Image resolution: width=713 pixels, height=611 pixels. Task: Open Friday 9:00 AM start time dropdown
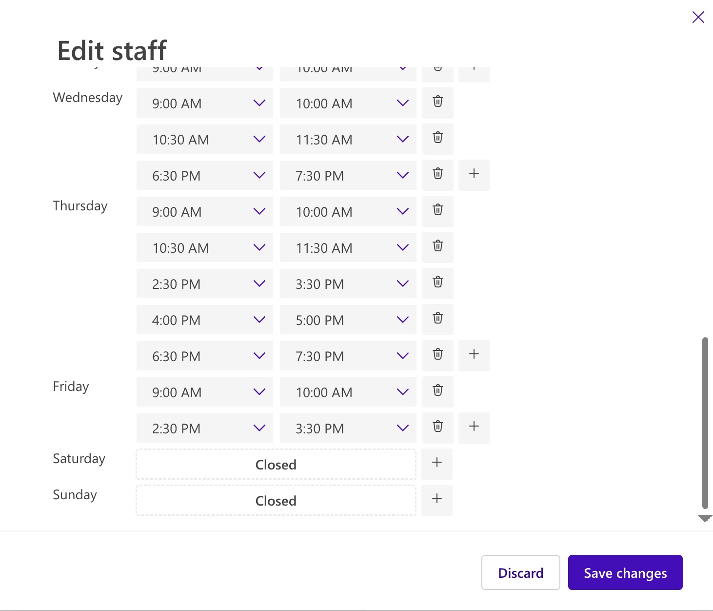tap(205, 392)
